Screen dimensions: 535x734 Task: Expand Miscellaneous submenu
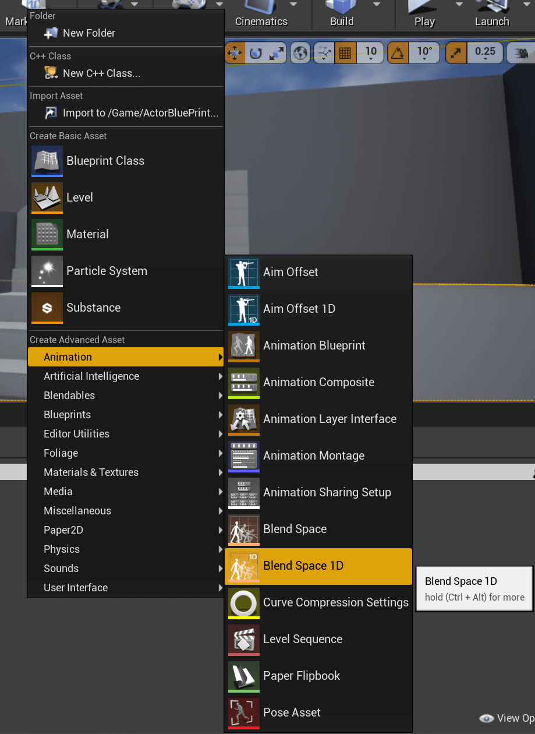click(126, 511)
